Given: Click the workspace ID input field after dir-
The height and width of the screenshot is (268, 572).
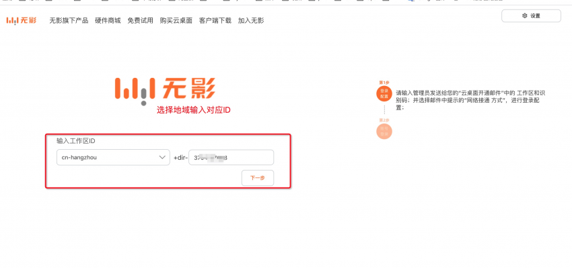Looking at the screenshot, I should [x=231, y=157].
